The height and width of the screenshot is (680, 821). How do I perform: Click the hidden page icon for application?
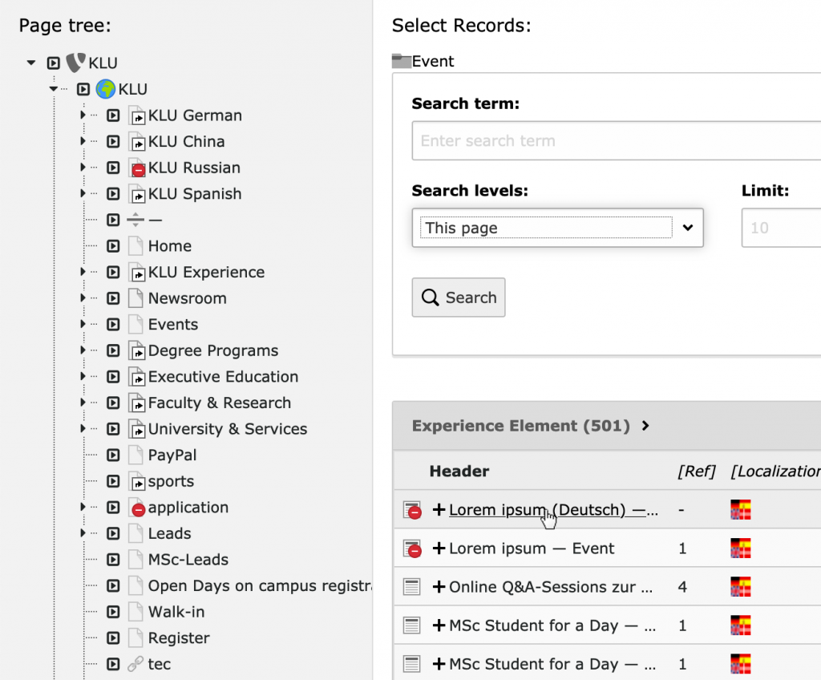pyautogui.click(x=136, y=508)
